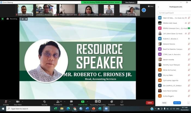
Task: Click the Unmute microphone icon
Action: click(6, 102)
